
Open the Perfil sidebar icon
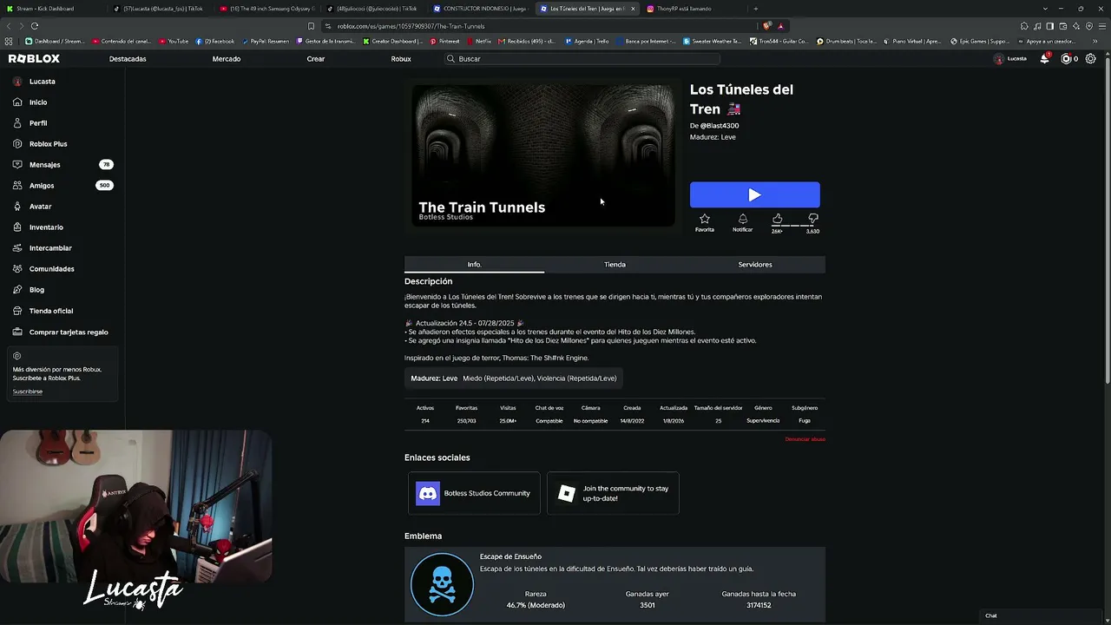pyautogui.click(x=17, y=123)
